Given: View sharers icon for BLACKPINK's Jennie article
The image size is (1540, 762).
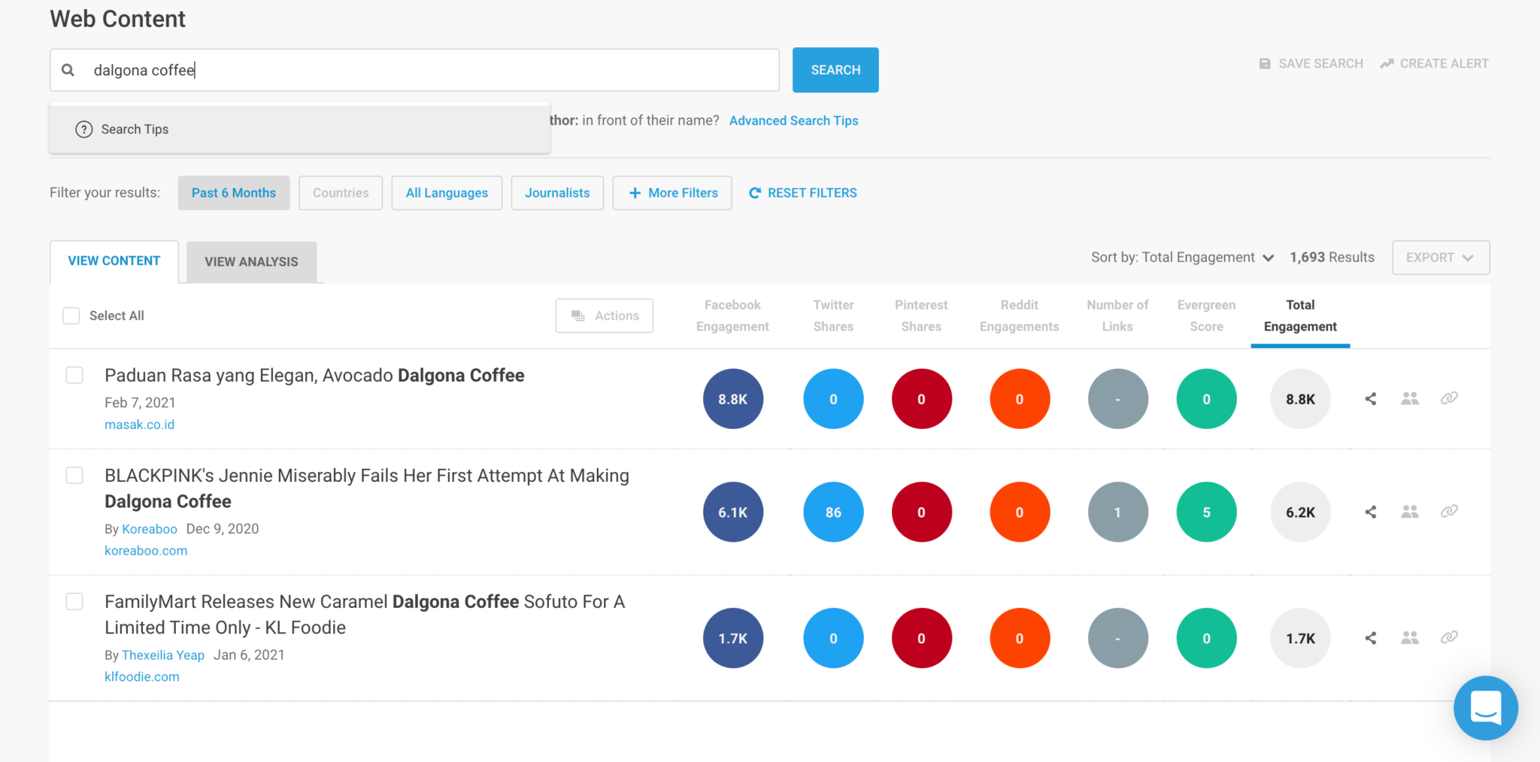Looking at the screenshot, I should pos(1410,512).
